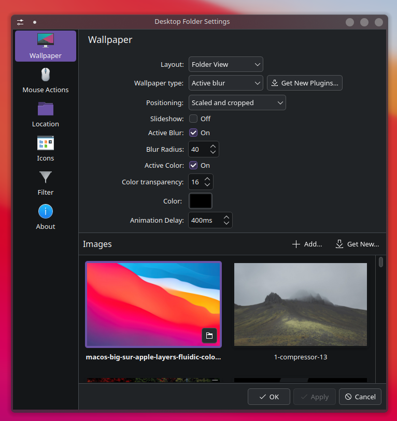Select the macOS Big Sur wallpaper thumbnail
Image resolution: width=397 pixels, height=421 pixels.
tap(153, 304)
